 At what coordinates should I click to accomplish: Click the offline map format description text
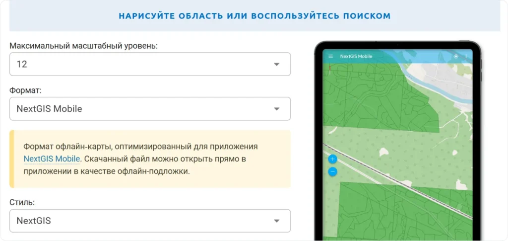coord(140,159)
